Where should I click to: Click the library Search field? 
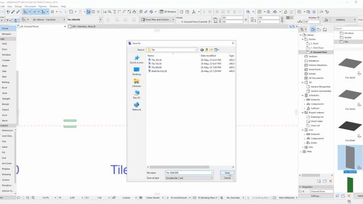(348, 28)
